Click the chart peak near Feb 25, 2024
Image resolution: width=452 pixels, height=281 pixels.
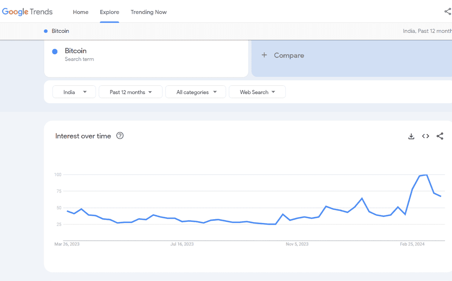(x=422, y=175)
